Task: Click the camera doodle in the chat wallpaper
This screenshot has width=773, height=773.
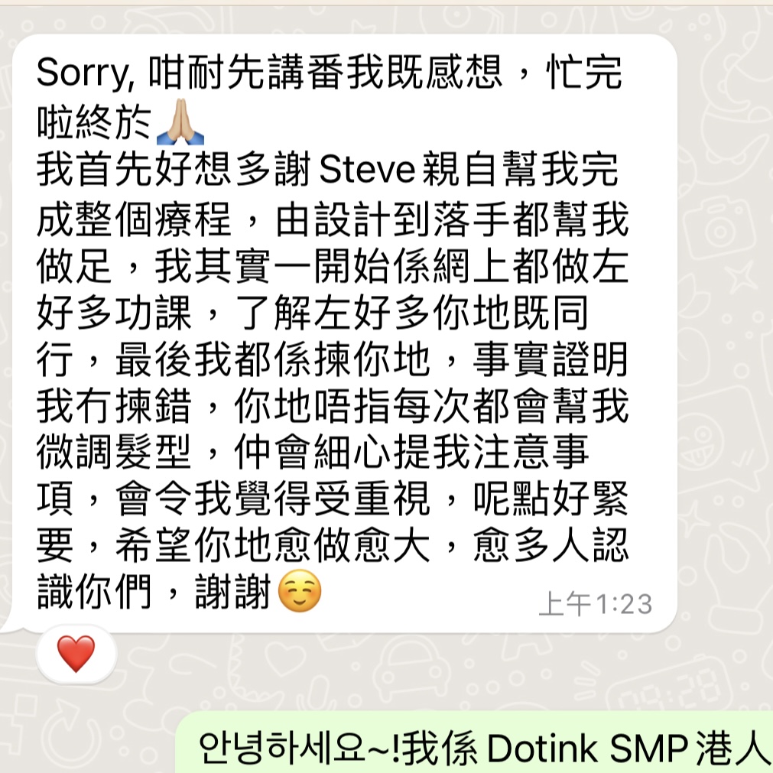Action: pos(719,229)
